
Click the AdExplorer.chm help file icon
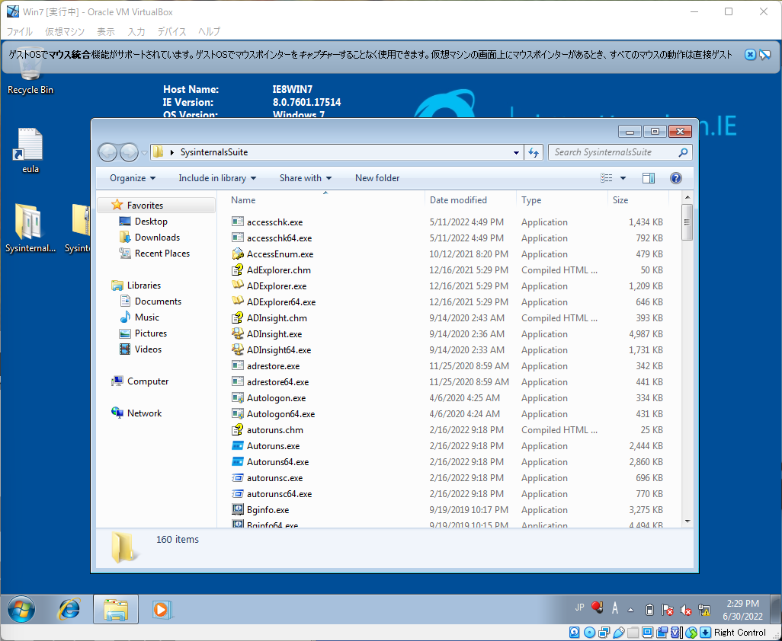[x=237, y=269]
